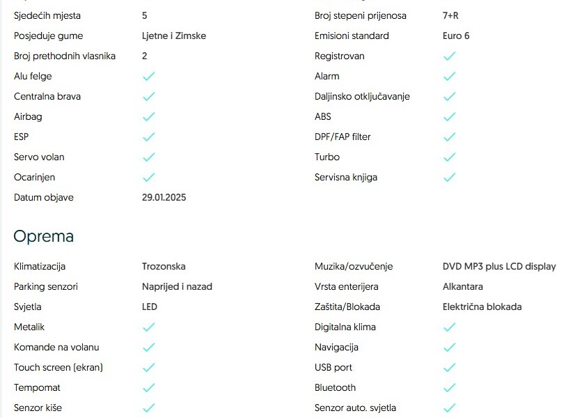
Task: Click the Registrovan checkmark icon
Action: [450, 56]
